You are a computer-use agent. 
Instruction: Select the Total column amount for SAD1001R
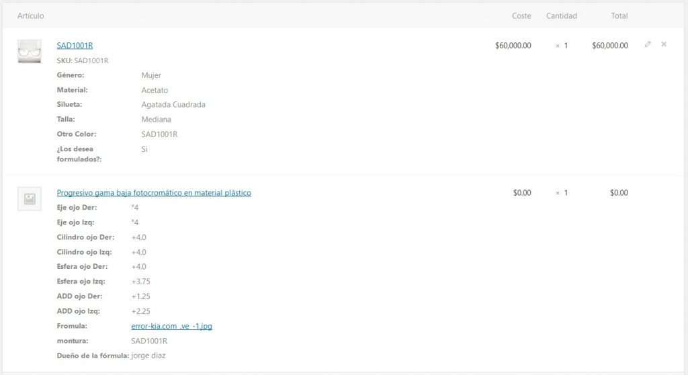click(x=609, y=46)
